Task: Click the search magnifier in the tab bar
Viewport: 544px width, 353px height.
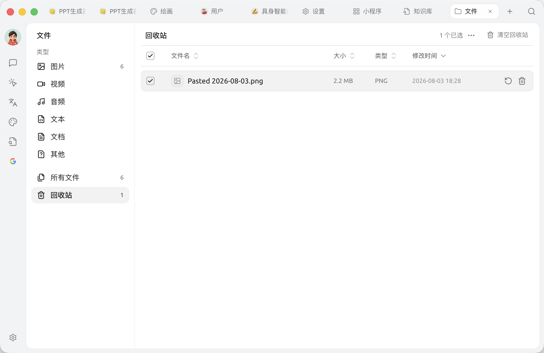Action: (x=532, y=11)
